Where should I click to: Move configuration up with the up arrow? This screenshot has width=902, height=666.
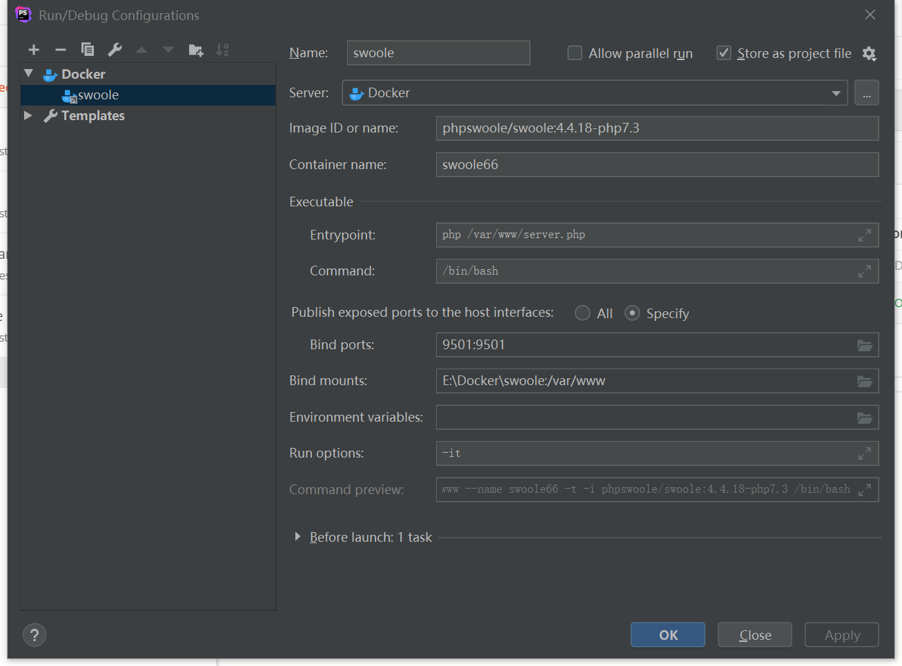[141, 50]
